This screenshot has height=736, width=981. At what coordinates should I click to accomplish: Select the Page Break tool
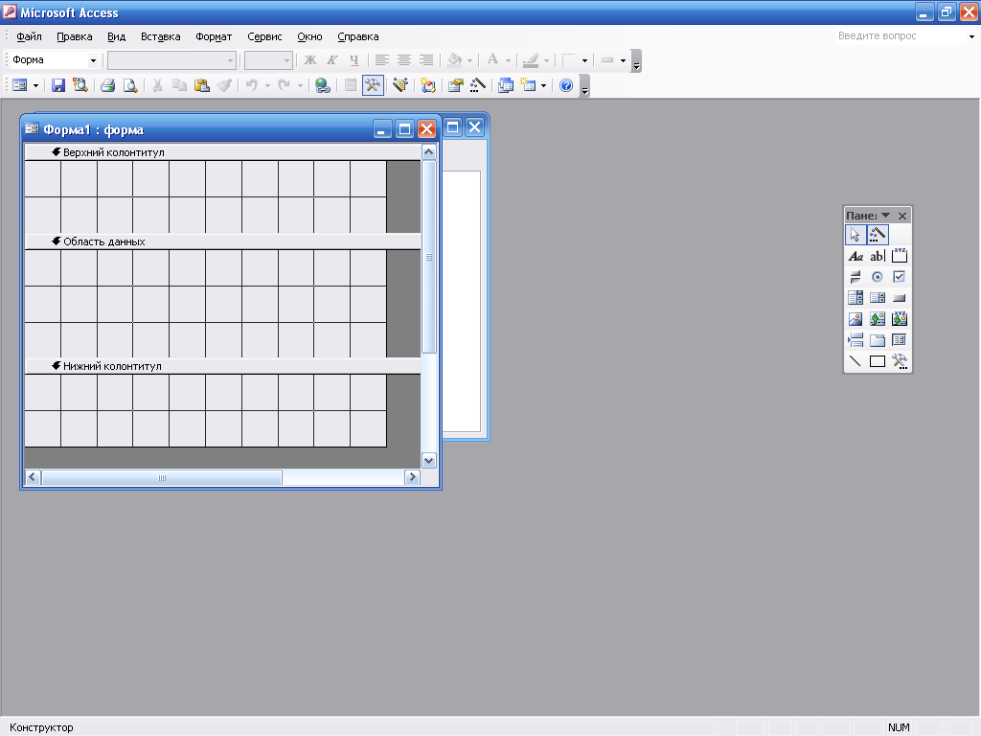click(856, 340)
